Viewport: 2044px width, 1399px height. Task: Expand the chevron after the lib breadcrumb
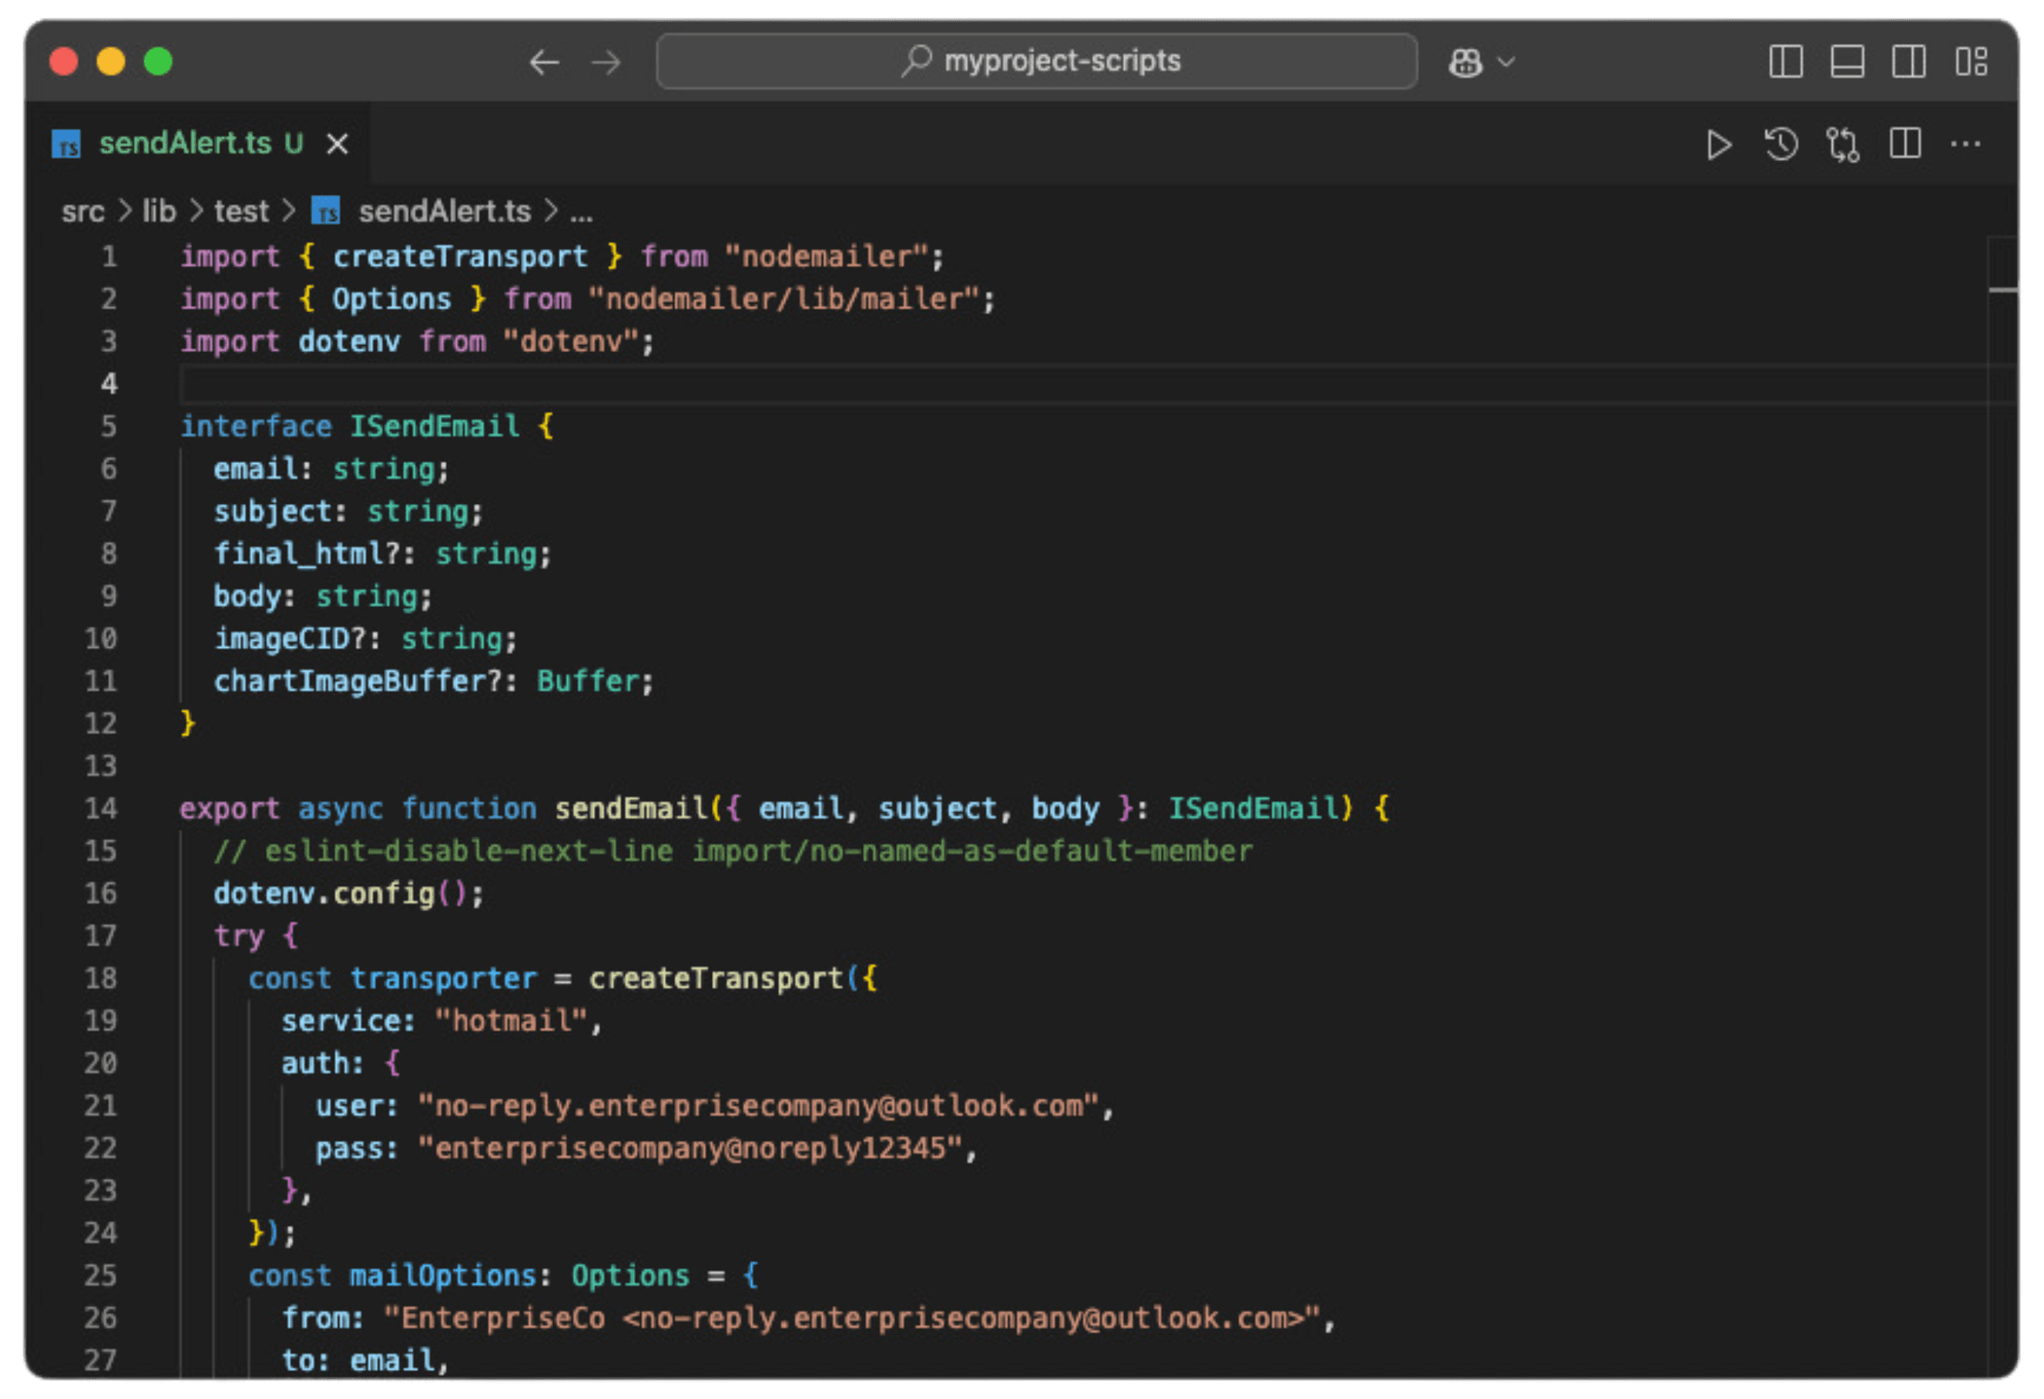coord(196,211)
